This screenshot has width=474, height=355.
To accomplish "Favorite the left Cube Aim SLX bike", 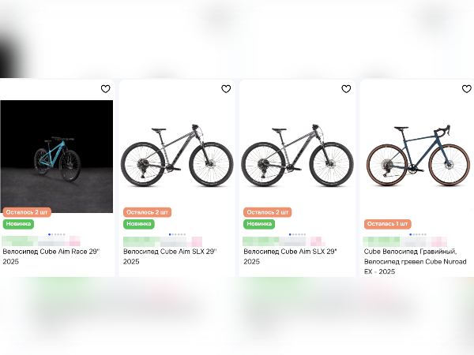I will point(226,89).
